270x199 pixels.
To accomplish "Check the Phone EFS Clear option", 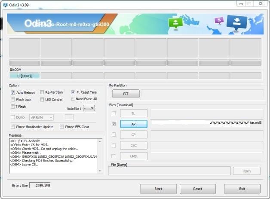I will 61,127.
